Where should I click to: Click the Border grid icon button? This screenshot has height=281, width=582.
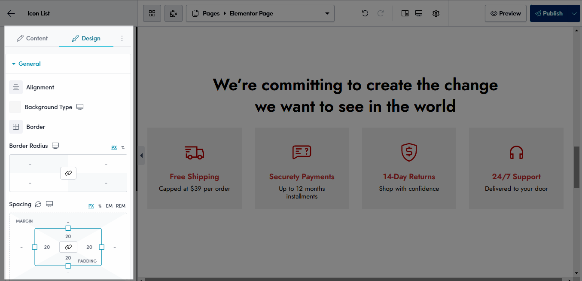click(16, 127)
